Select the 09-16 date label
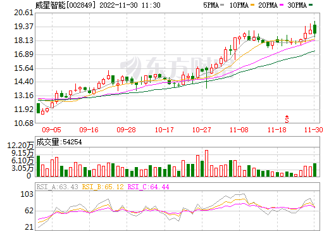The height and width of the screenshot is (231, 329). (x=89, y=130)
